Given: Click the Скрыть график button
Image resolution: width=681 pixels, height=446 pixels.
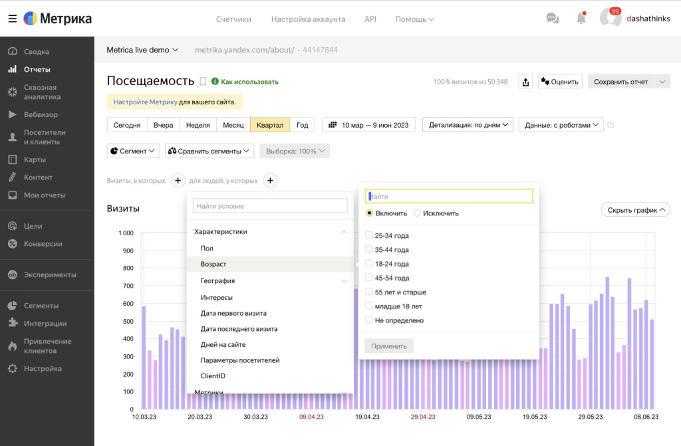Looking at the screenshot, I should [x=634, y=210].
